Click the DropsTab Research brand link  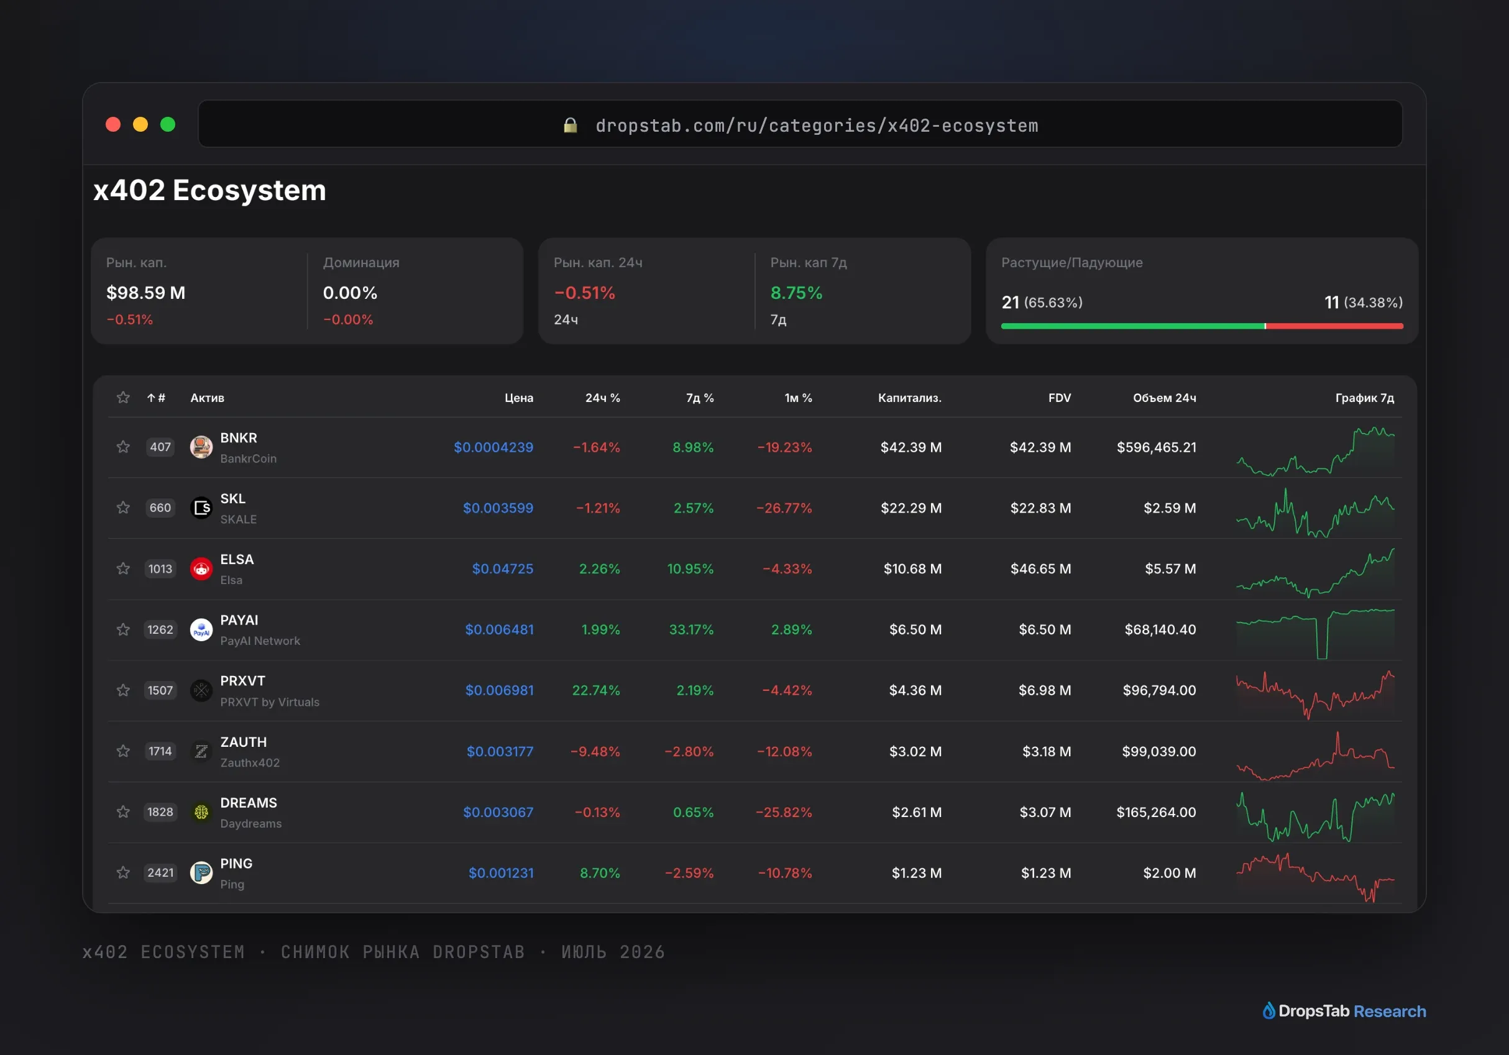pyautogui.click(x=1344, y=1010)
